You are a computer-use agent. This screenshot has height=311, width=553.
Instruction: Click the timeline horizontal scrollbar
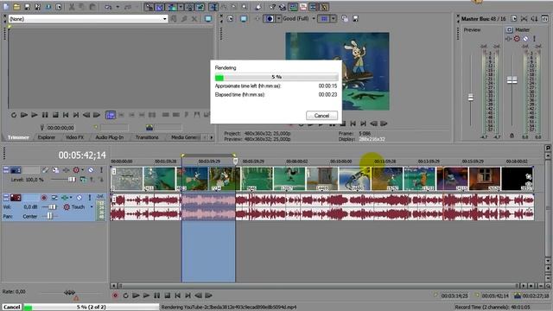pos(318,286)
